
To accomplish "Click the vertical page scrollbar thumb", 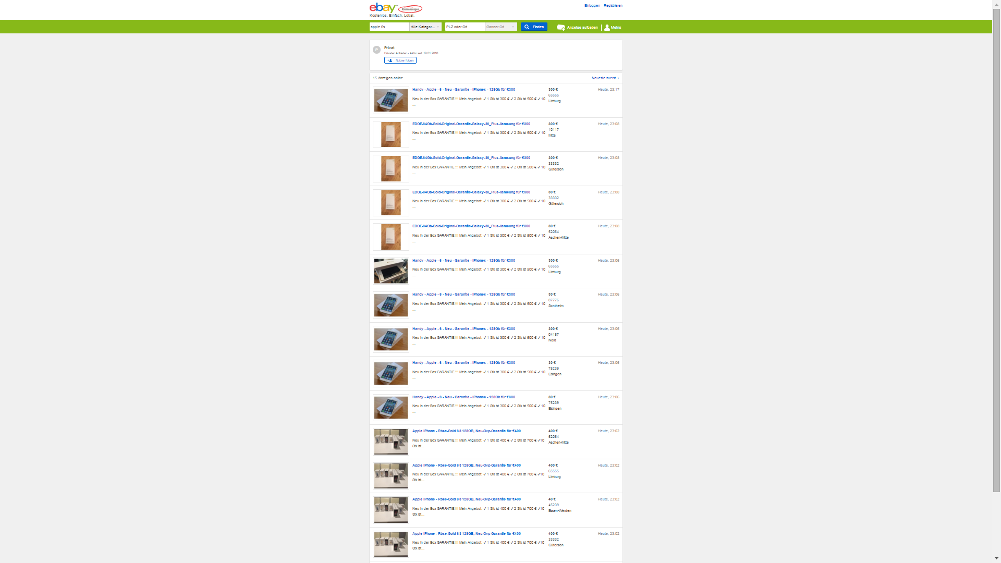I will (x=996, y=250).
